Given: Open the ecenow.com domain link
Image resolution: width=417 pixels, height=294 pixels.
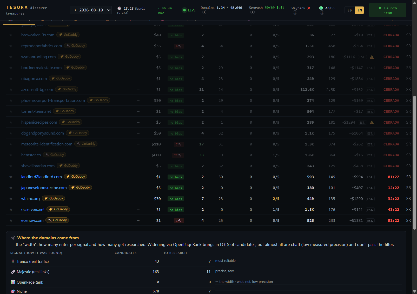Looking at the screenshot, I should click(x=32, y=220).
